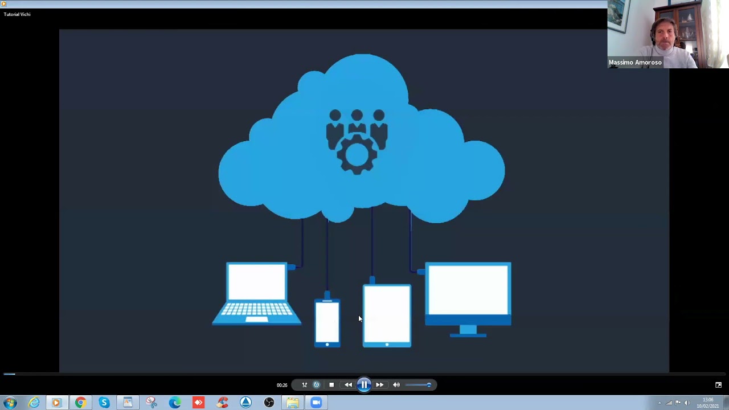The height and width of the screenshot is (410, 729).
Task: Click the Tutorial Vichi title text
Action: [17, 14]
